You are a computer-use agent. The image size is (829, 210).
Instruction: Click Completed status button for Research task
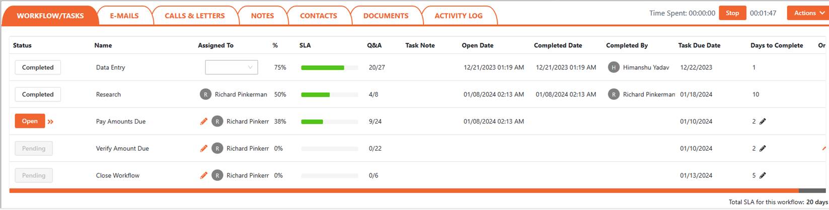point(38,94)
